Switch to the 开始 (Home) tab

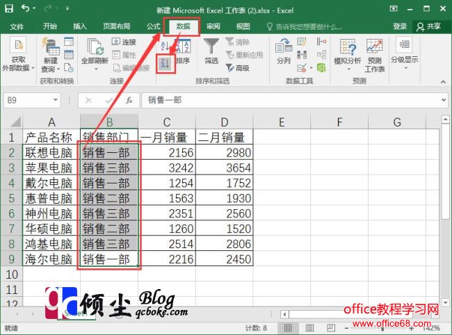pyautogui.click(x=50, y=26)
